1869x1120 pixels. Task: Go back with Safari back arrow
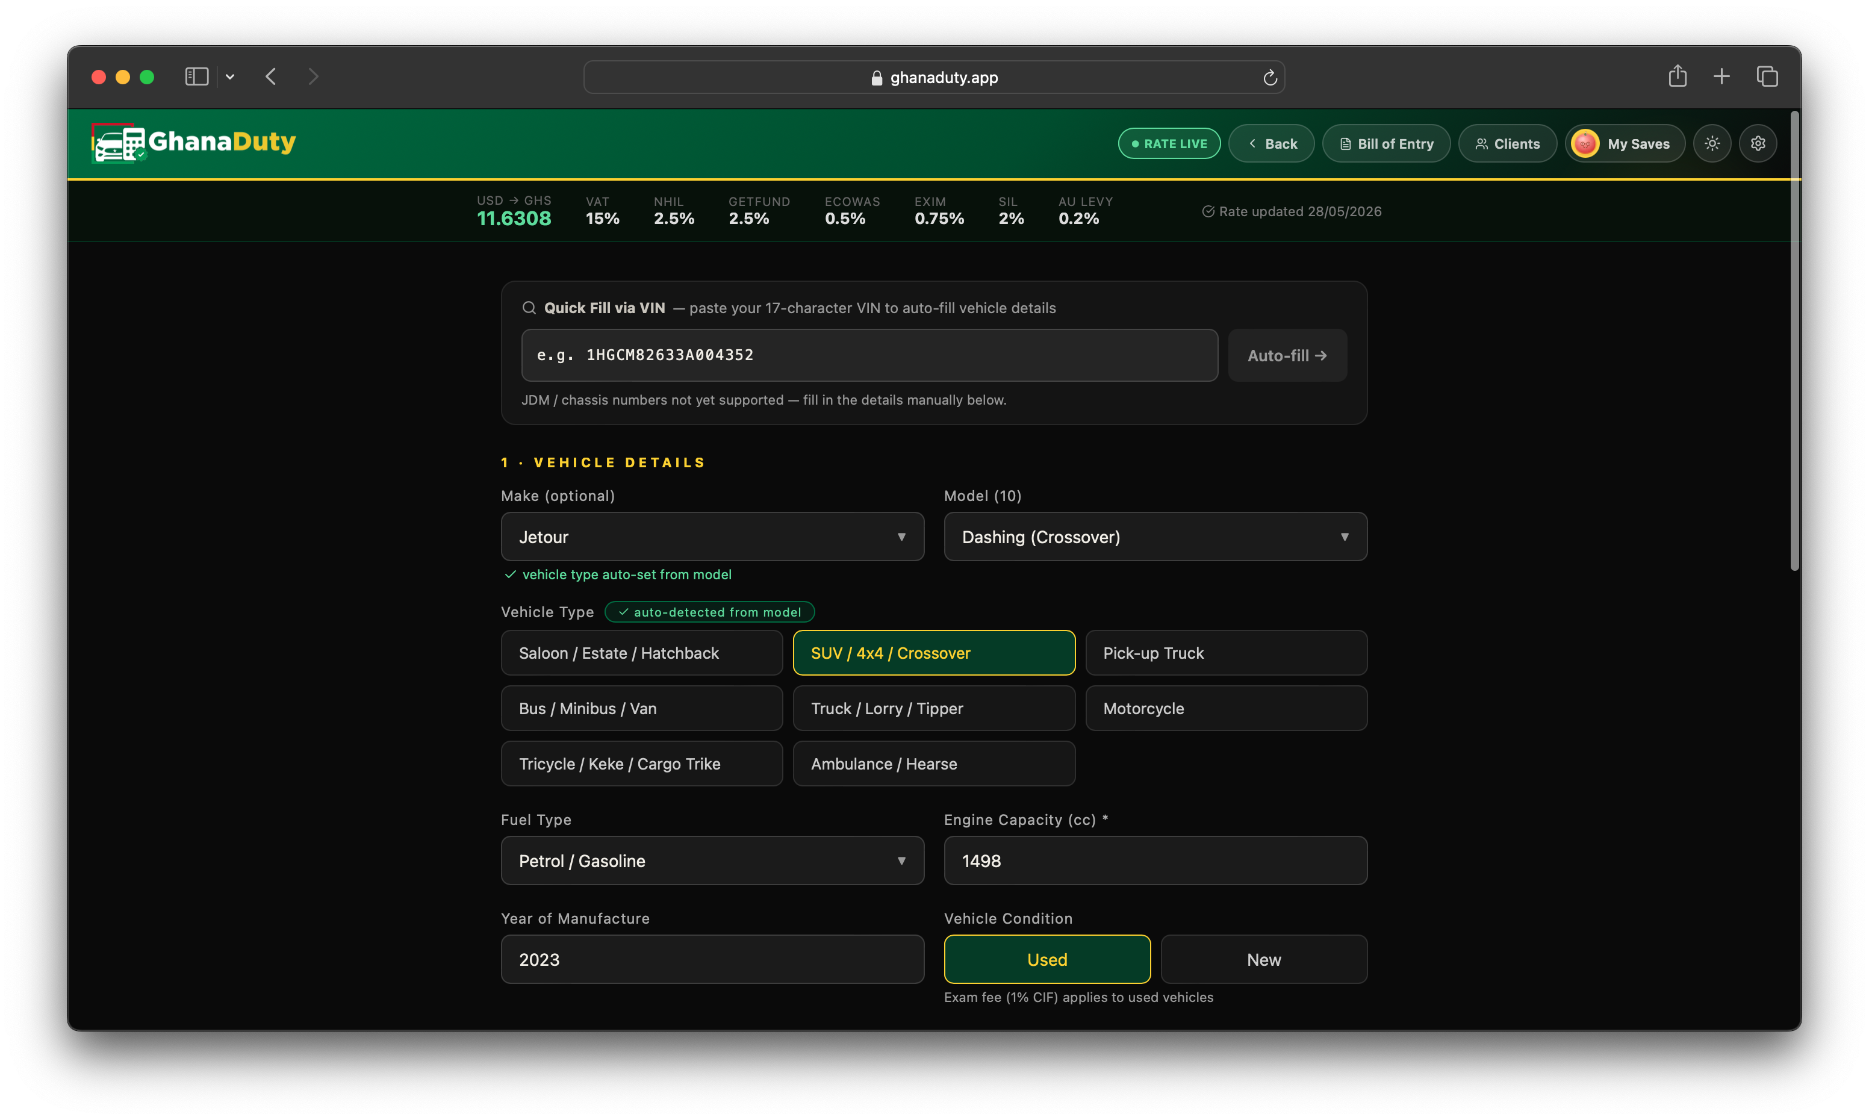[x=271, y=77]
